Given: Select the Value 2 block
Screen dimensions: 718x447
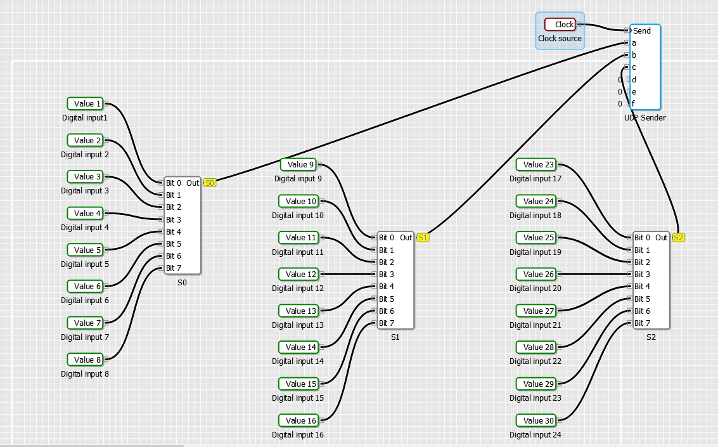Looking at the screenshot, I should (85, 140).
